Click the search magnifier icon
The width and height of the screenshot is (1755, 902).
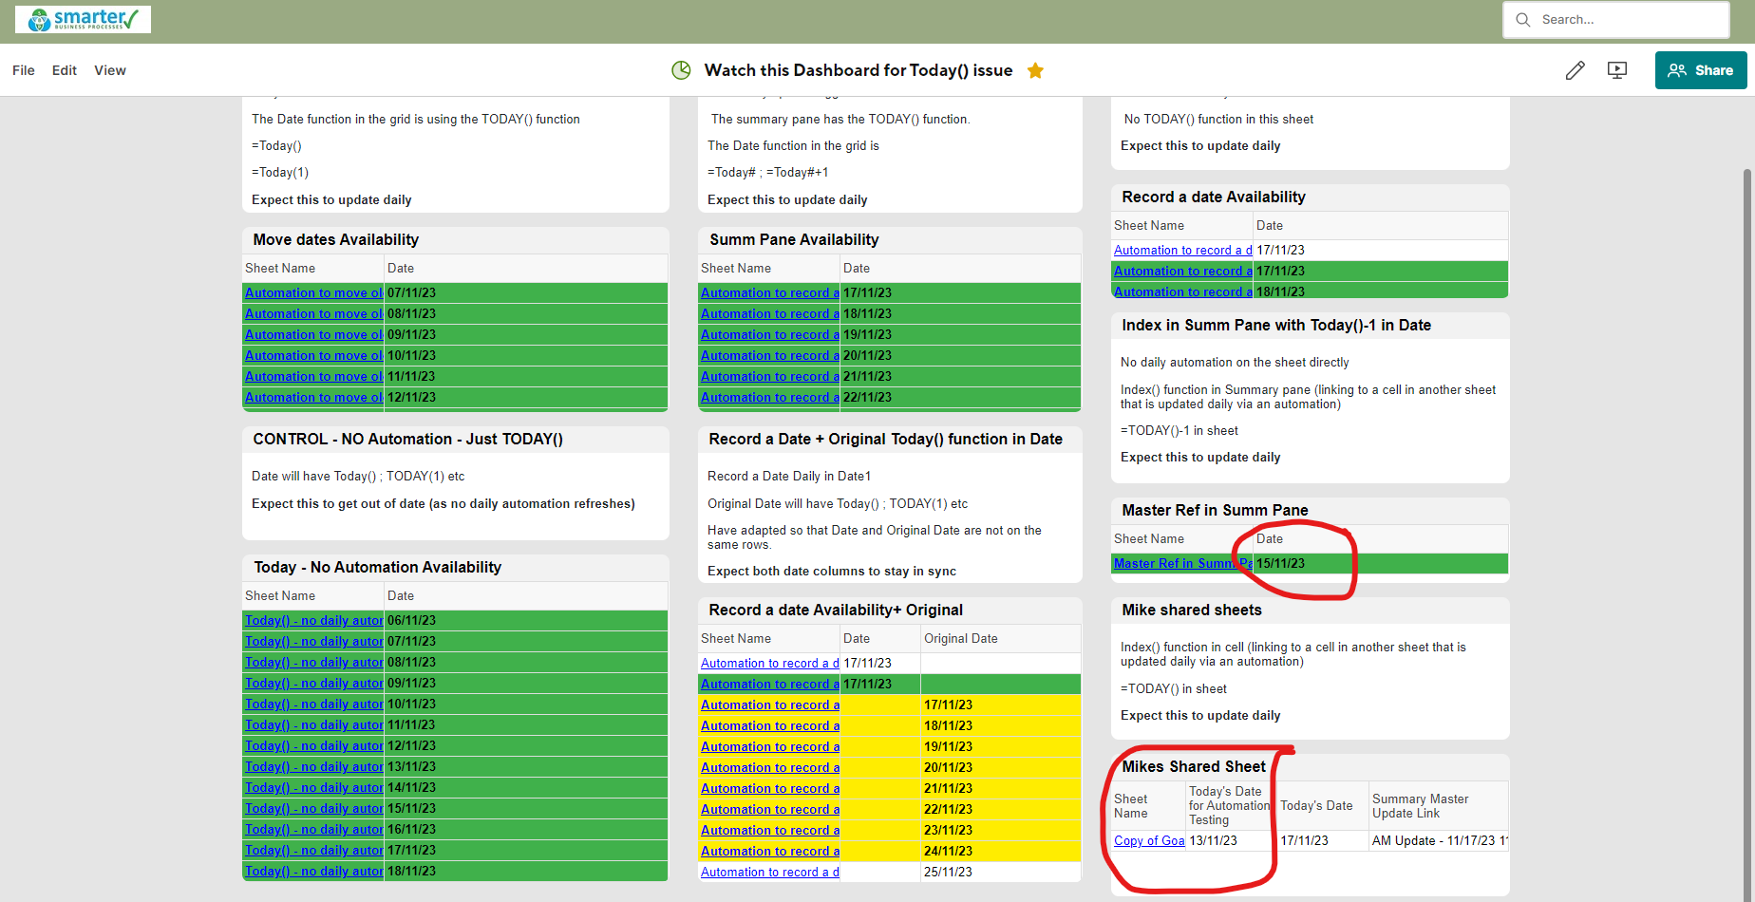point(1523,20)
